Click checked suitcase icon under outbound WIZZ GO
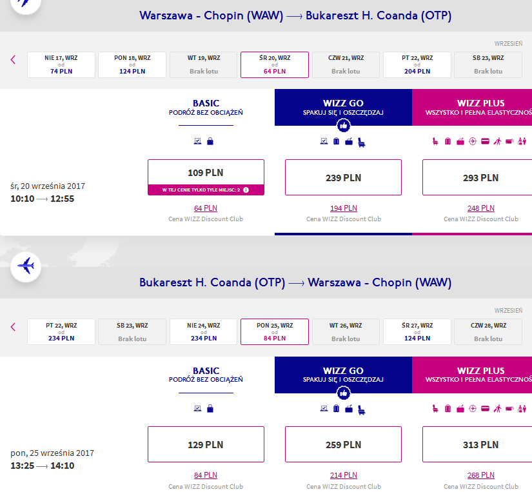The image size is (532, 492). [336, 141]
